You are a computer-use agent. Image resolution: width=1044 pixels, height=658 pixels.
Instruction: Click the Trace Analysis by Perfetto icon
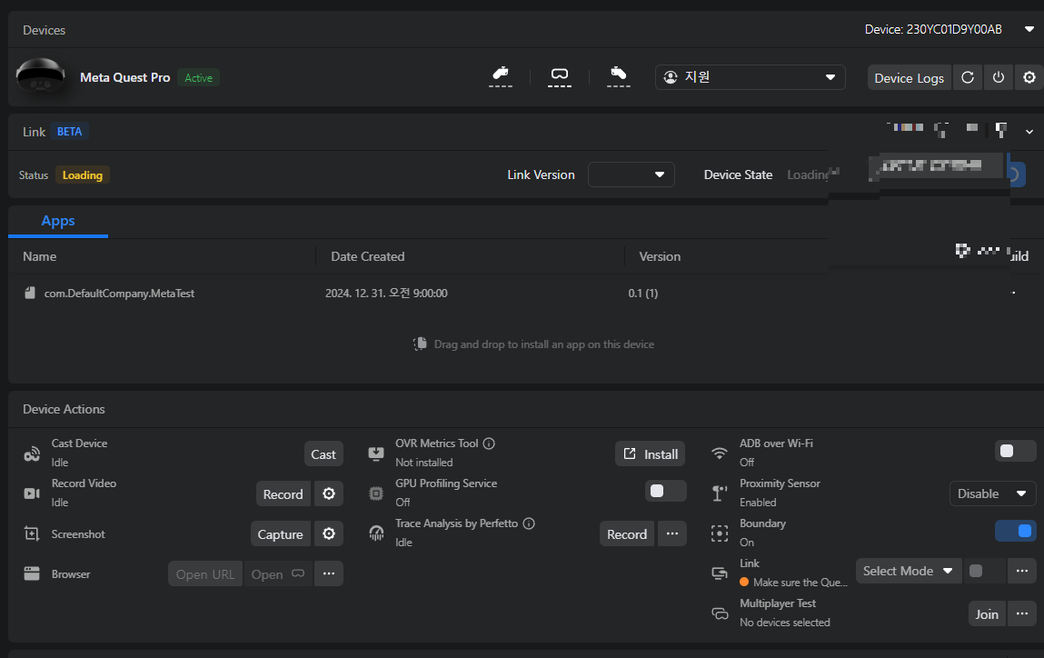click(376, 533)
